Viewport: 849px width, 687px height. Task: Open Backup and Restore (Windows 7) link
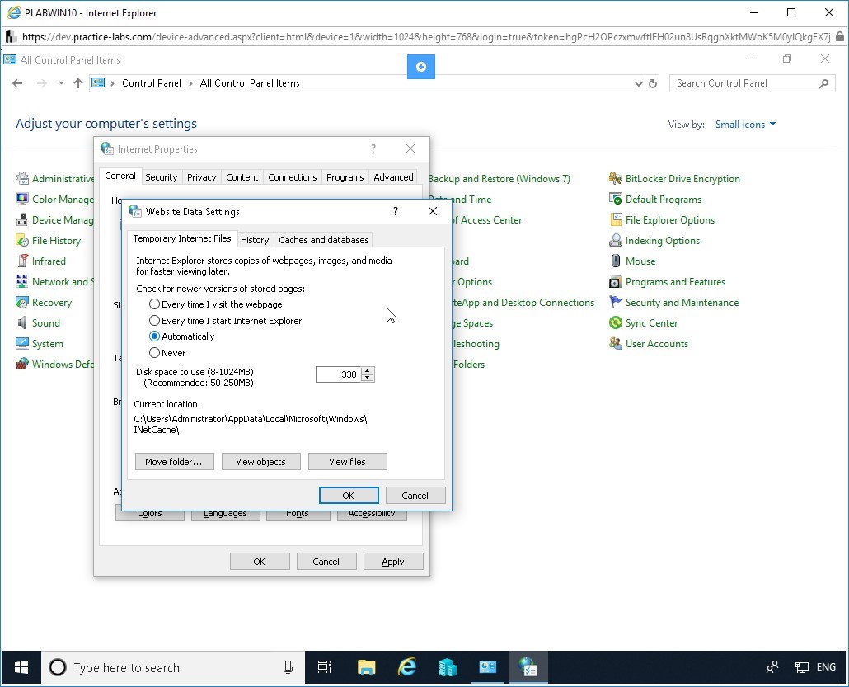click(x=499, y=178)
